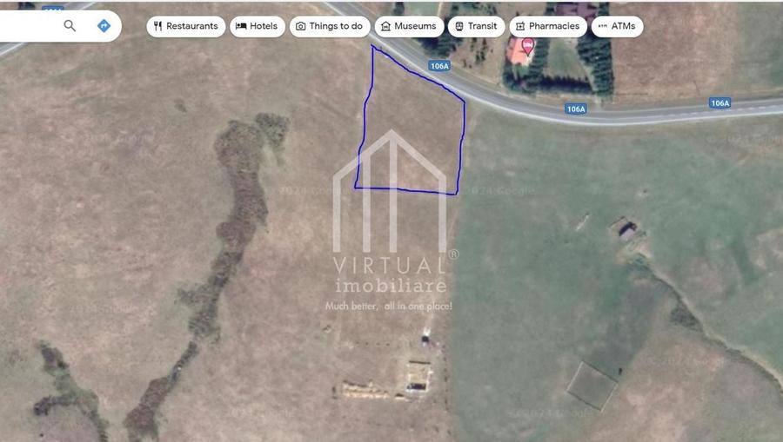Click the camera icon in Things to do
The height and width of the screenshot is (442, 783).
point(301,26)
